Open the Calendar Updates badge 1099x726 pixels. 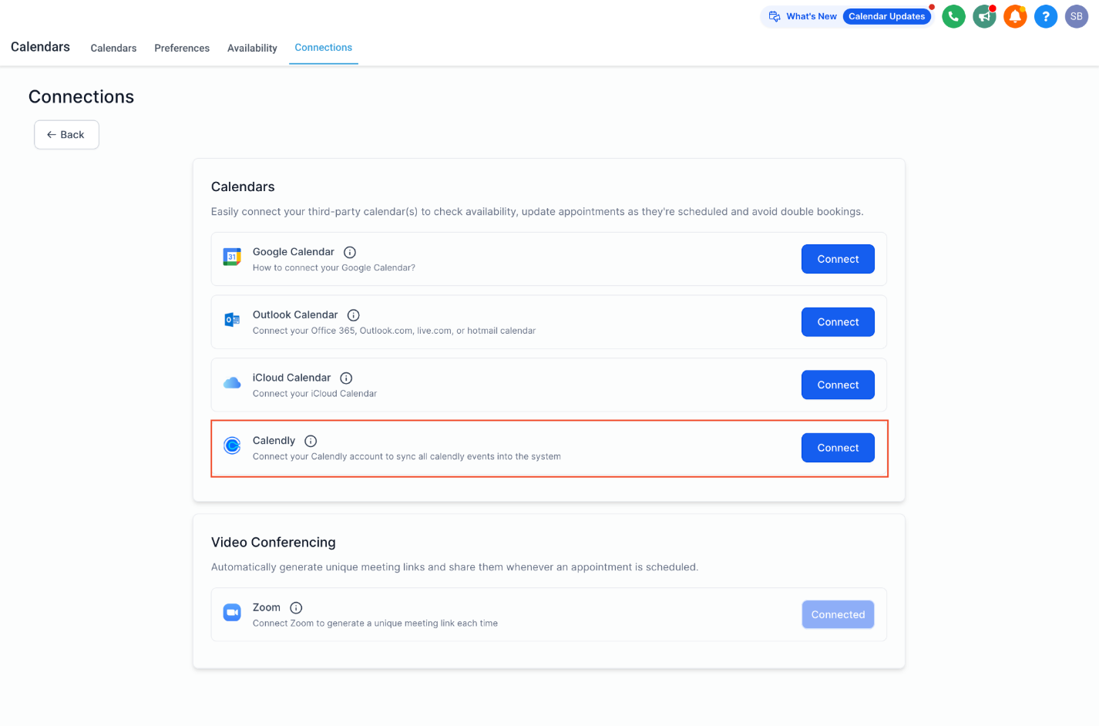(x=886, y=16)
